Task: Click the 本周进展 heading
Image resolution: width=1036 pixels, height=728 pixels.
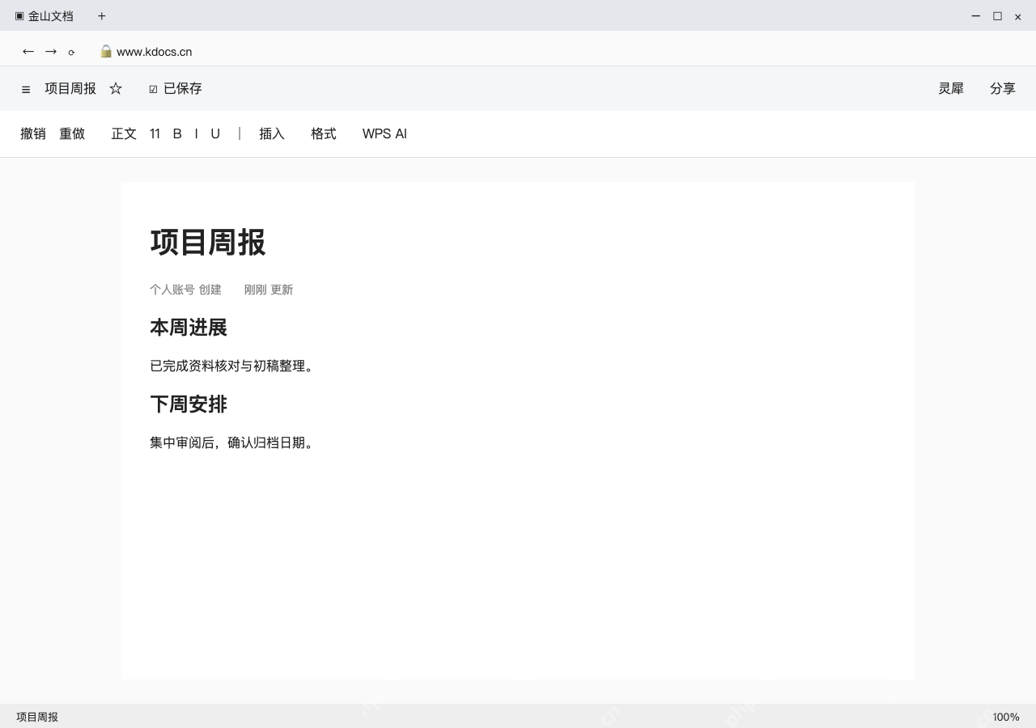Action: 189,328
